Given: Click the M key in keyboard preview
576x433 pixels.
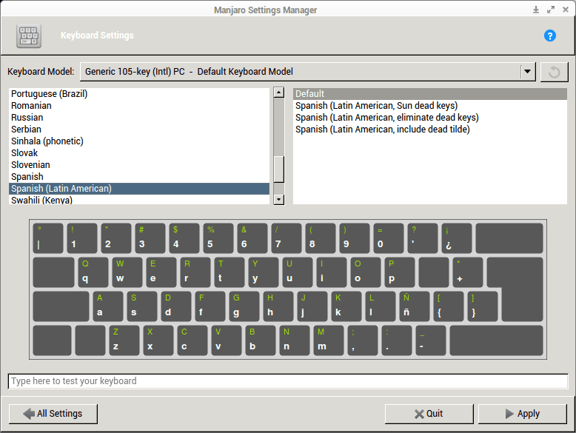Looking at the screenshot, I should click(x=329, y=340).
